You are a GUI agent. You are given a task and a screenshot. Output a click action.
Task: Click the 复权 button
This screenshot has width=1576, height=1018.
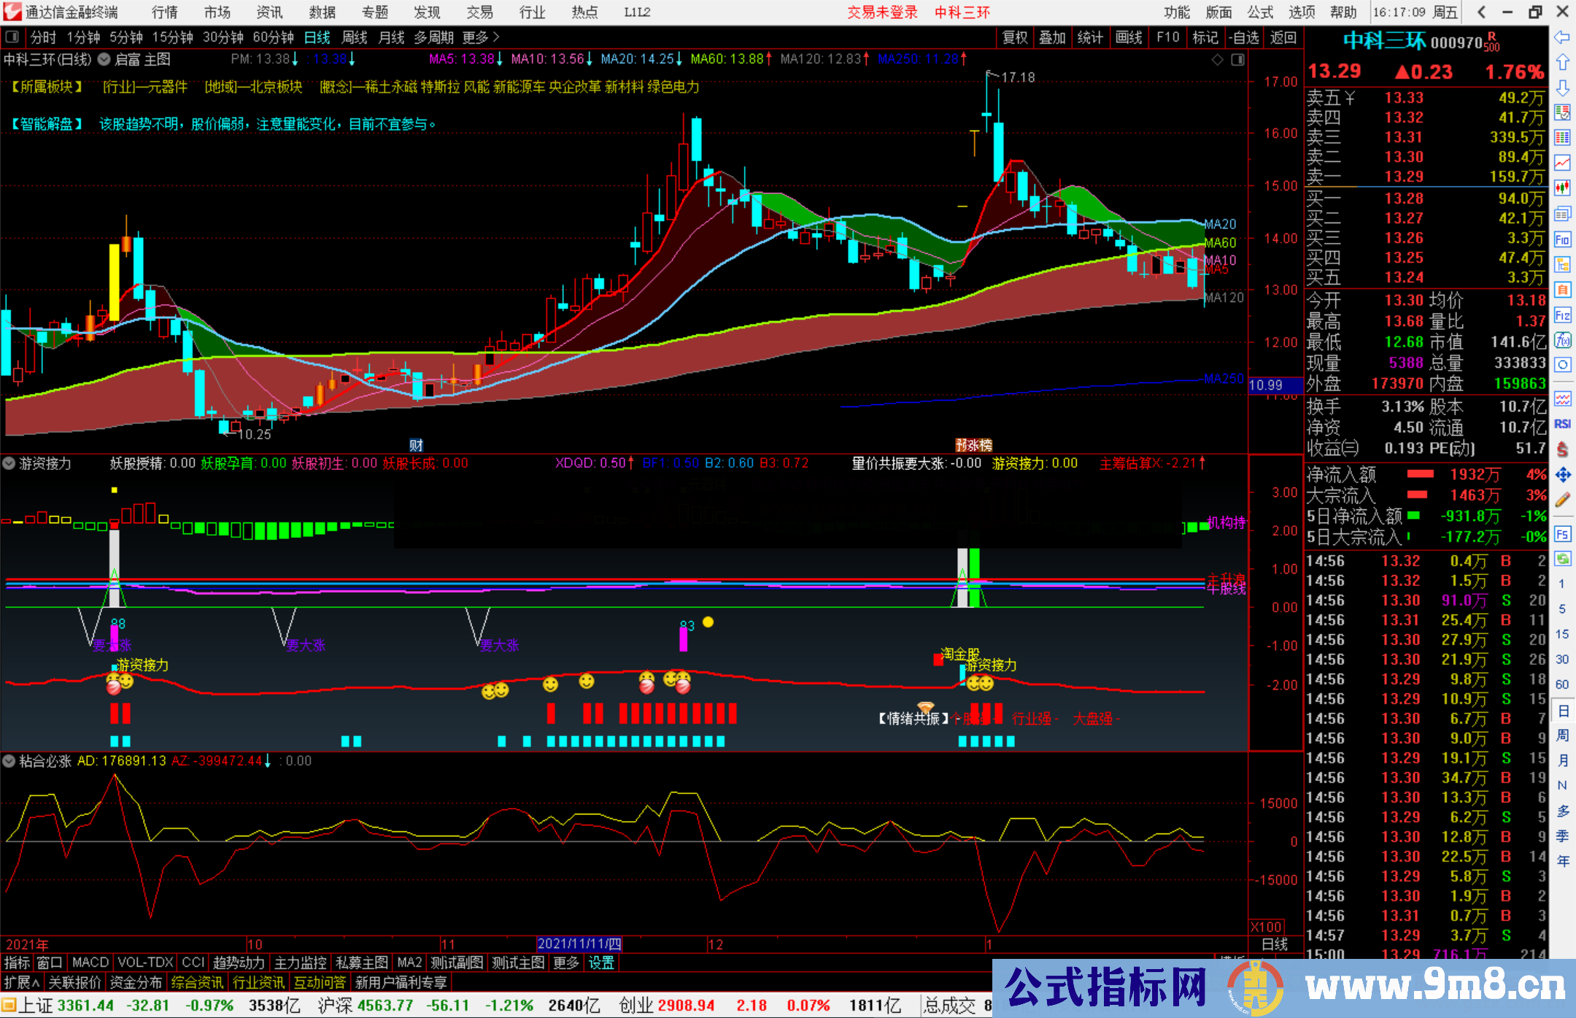1015,37
